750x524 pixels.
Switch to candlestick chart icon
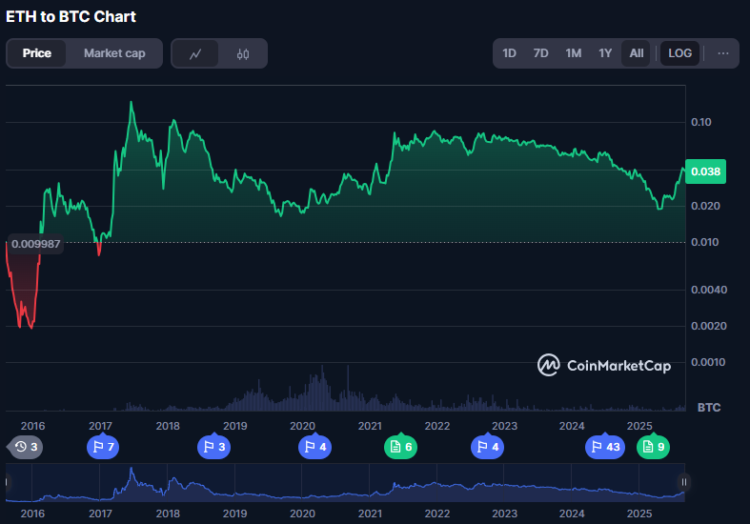pos(243,53)
